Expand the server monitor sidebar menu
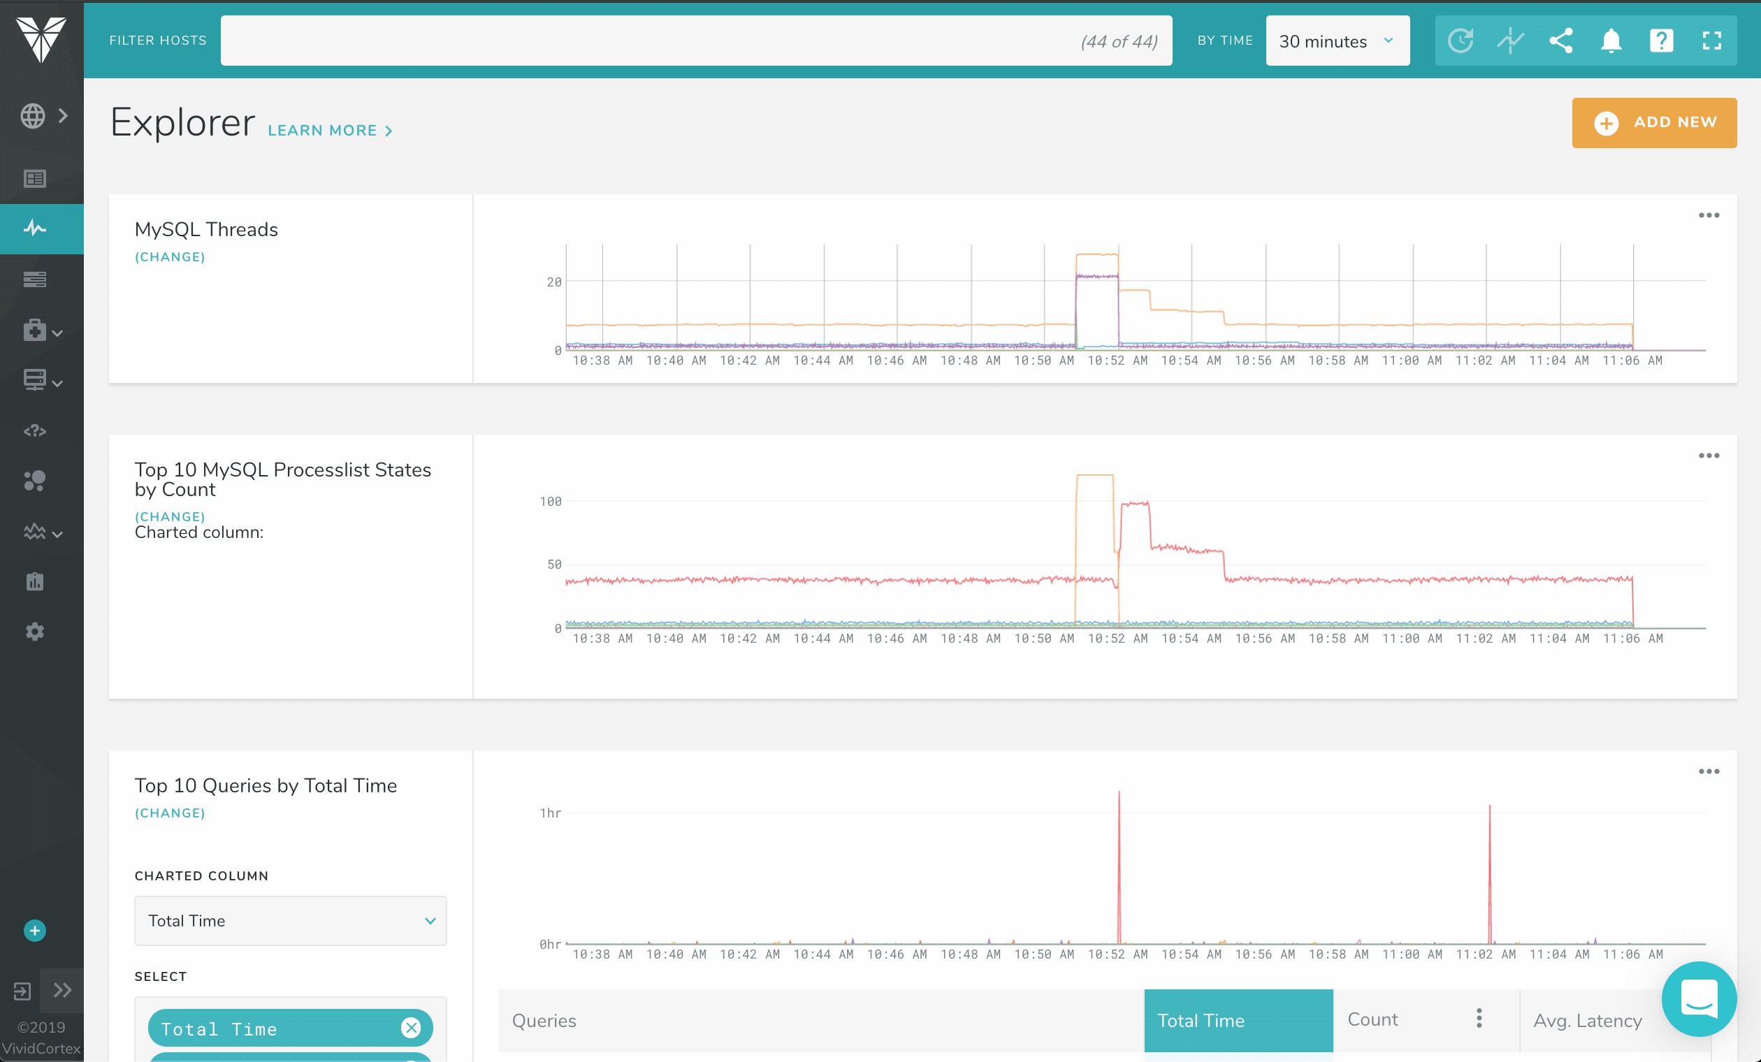Viewport: 1761px width, 1062px height. point(42,380)
